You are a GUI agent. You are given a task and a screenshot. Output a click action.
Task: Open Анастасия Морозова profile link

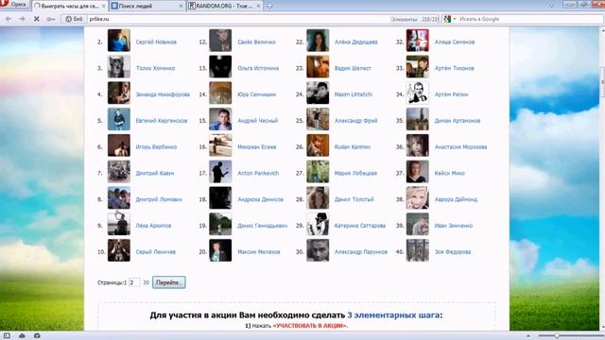pos(460,147)
